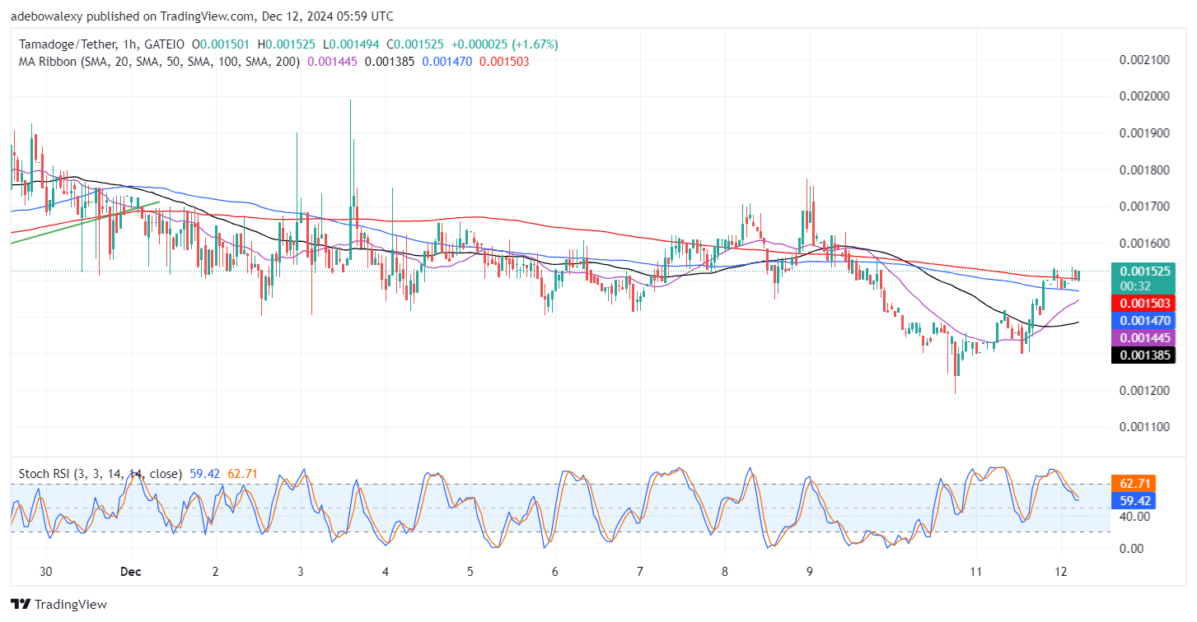
Task: Click the Stoch RSI legend value 59.42
Action: coord(203,475)
